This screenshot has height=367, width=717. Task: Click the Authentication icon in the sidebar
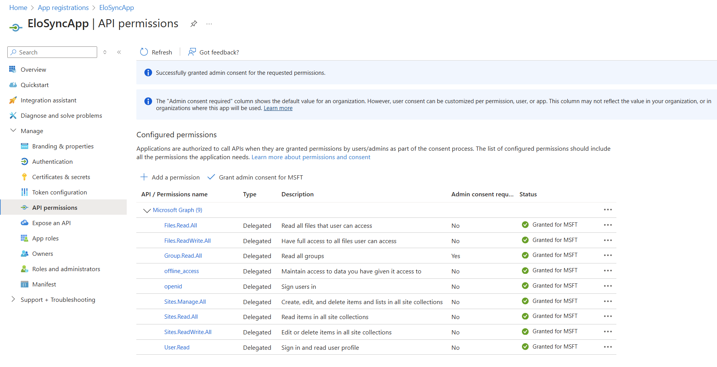point(24,161)
